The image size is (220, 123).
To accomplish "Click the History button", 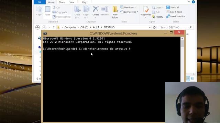I will (x=158, y=17).
